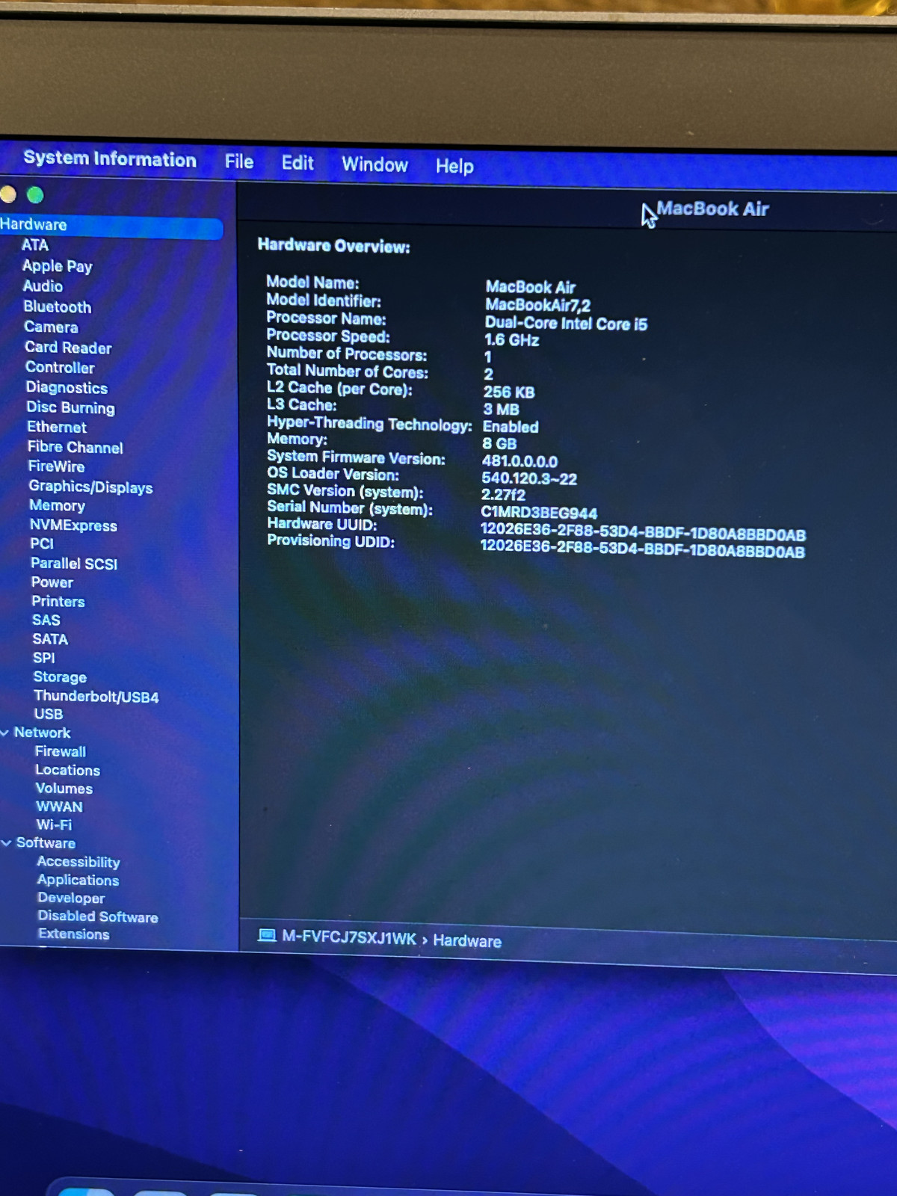Select Controller in the sidebar
897x1196 pixels.
click(60, 368)
